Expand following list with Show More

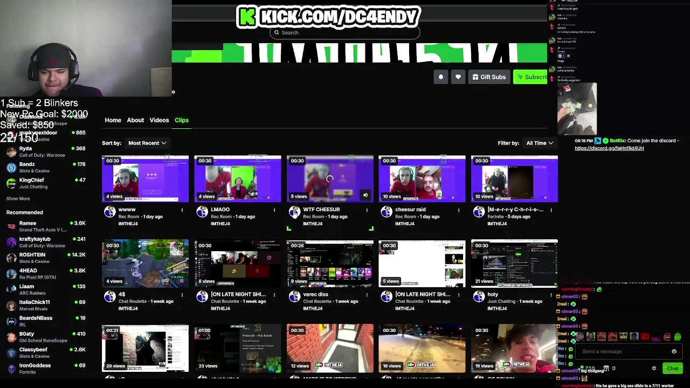click(18, 198)
